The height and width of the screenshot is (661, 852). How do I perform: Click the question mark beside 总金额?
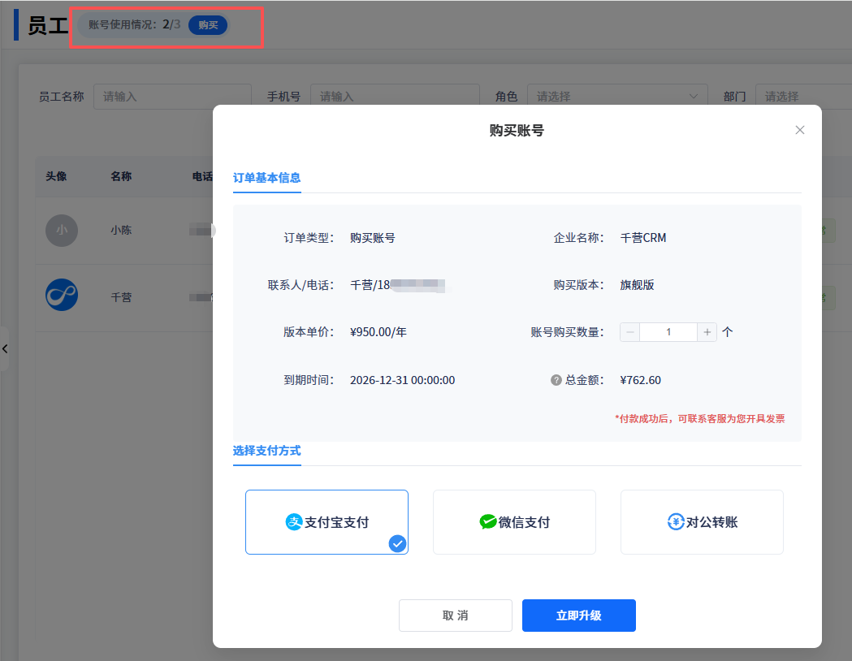(x=556, y=380)
